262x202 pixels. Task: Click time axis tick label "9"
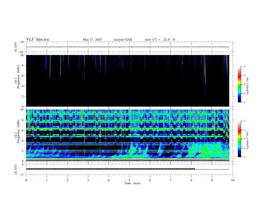pyautogui.click(x=212, y=180)
